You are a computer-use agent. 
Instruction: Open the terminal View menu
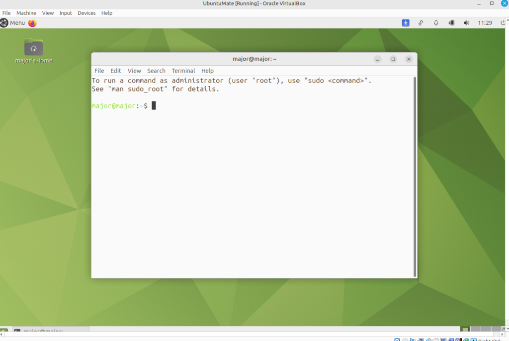point(134,71)
